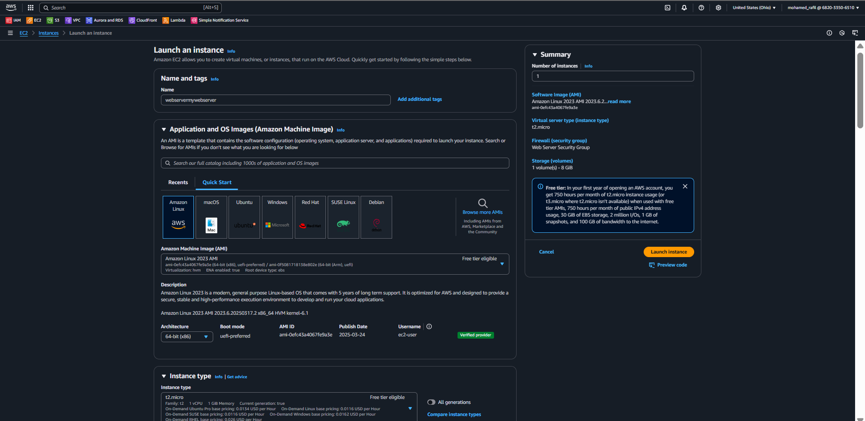Viewport: 865px width, 421px height.
Task: Click the AWS logo home icon
Action: (11, 8)
